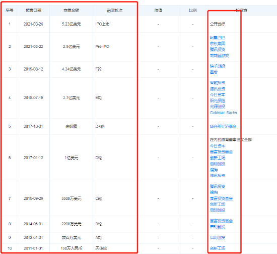Viewport: 277px width, 254px height.
Task: Click the 披露日期 column header
Action: 33,11
